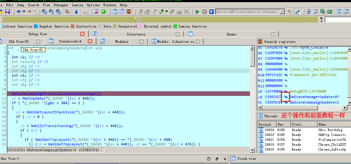Close the Pseudocode-A tab
Image resolution: width=351 pixels, height=164 pixels.
pyautogui.click(x=90, y=41)
